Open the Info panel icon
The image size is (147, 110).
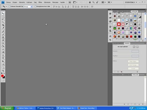coord(110,21)
